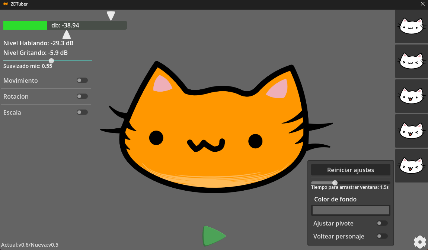Select the bottom cat expression thumbnail
The height and width of the screenshot is (250, 428).
point(411,166)
